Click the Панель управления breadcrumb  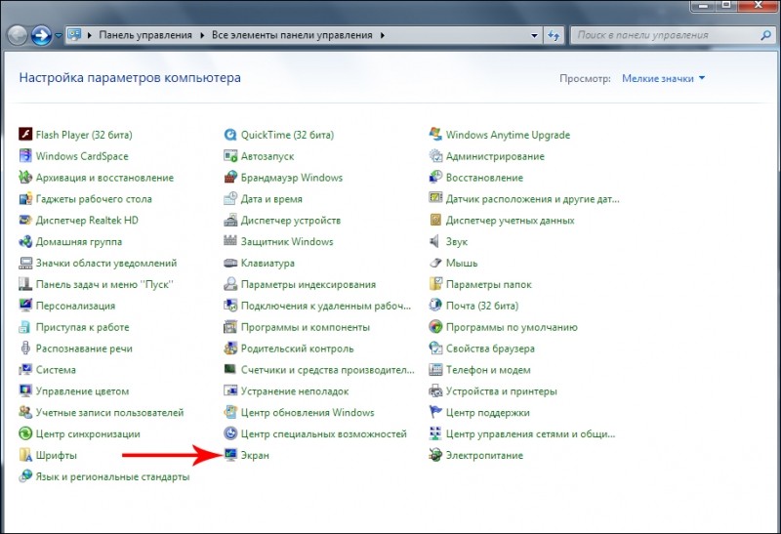pos(145,35)
